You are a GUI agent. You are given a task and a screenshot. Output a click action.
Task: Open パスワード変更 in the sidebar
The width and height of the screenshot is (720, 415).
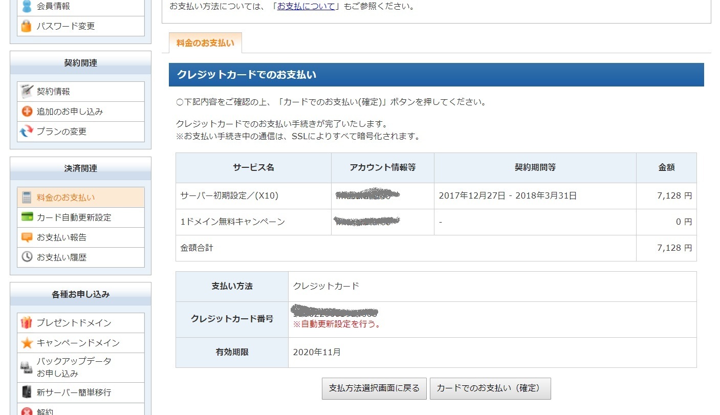(81, 26)
